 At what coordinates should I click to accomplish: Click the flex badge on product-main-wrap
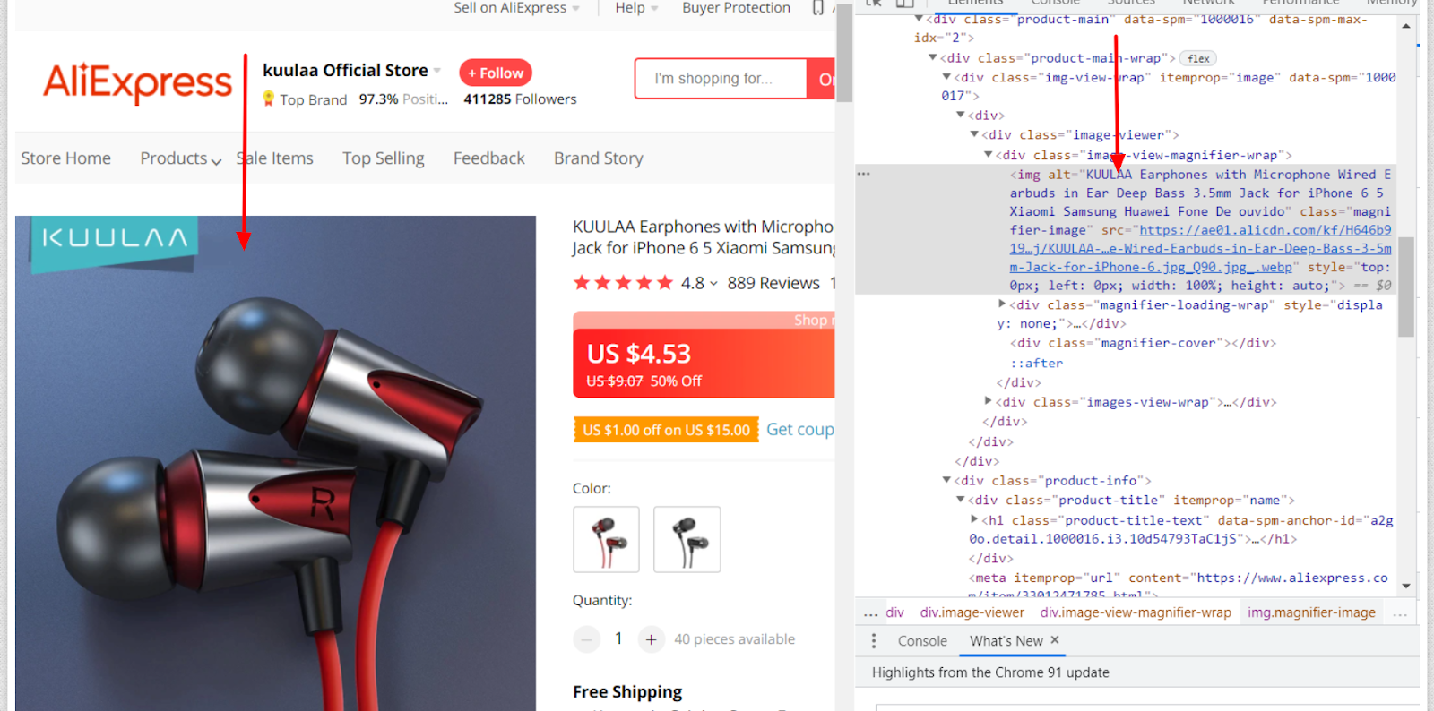tap(1198, 58)
